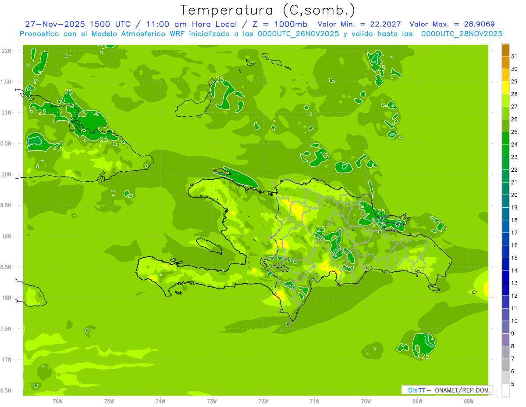The height and width of the screenshot is (407, 526).
Task: Click the "72W" longitude axis label
Action: (x=263, y=401)
